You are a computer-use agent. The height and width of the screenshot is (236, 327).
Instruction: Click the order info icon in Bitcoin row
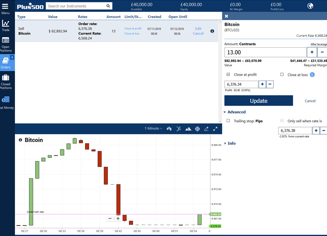[x=212, y=31]
